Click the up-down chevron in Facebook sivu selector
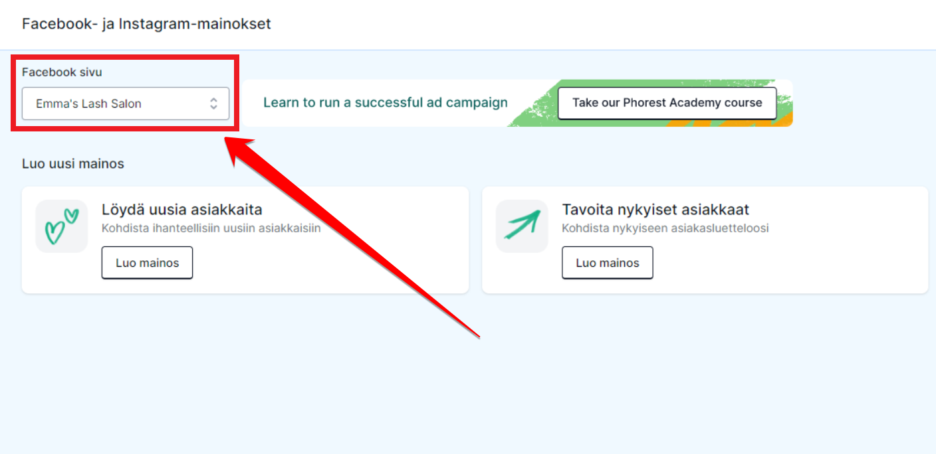Image resolution: width=936 pixels, height=454 pixels. [x=213, y=104]
